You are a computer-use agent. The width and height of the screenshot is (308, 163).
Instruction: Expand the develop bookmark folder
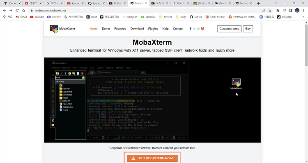coord(165,17)
